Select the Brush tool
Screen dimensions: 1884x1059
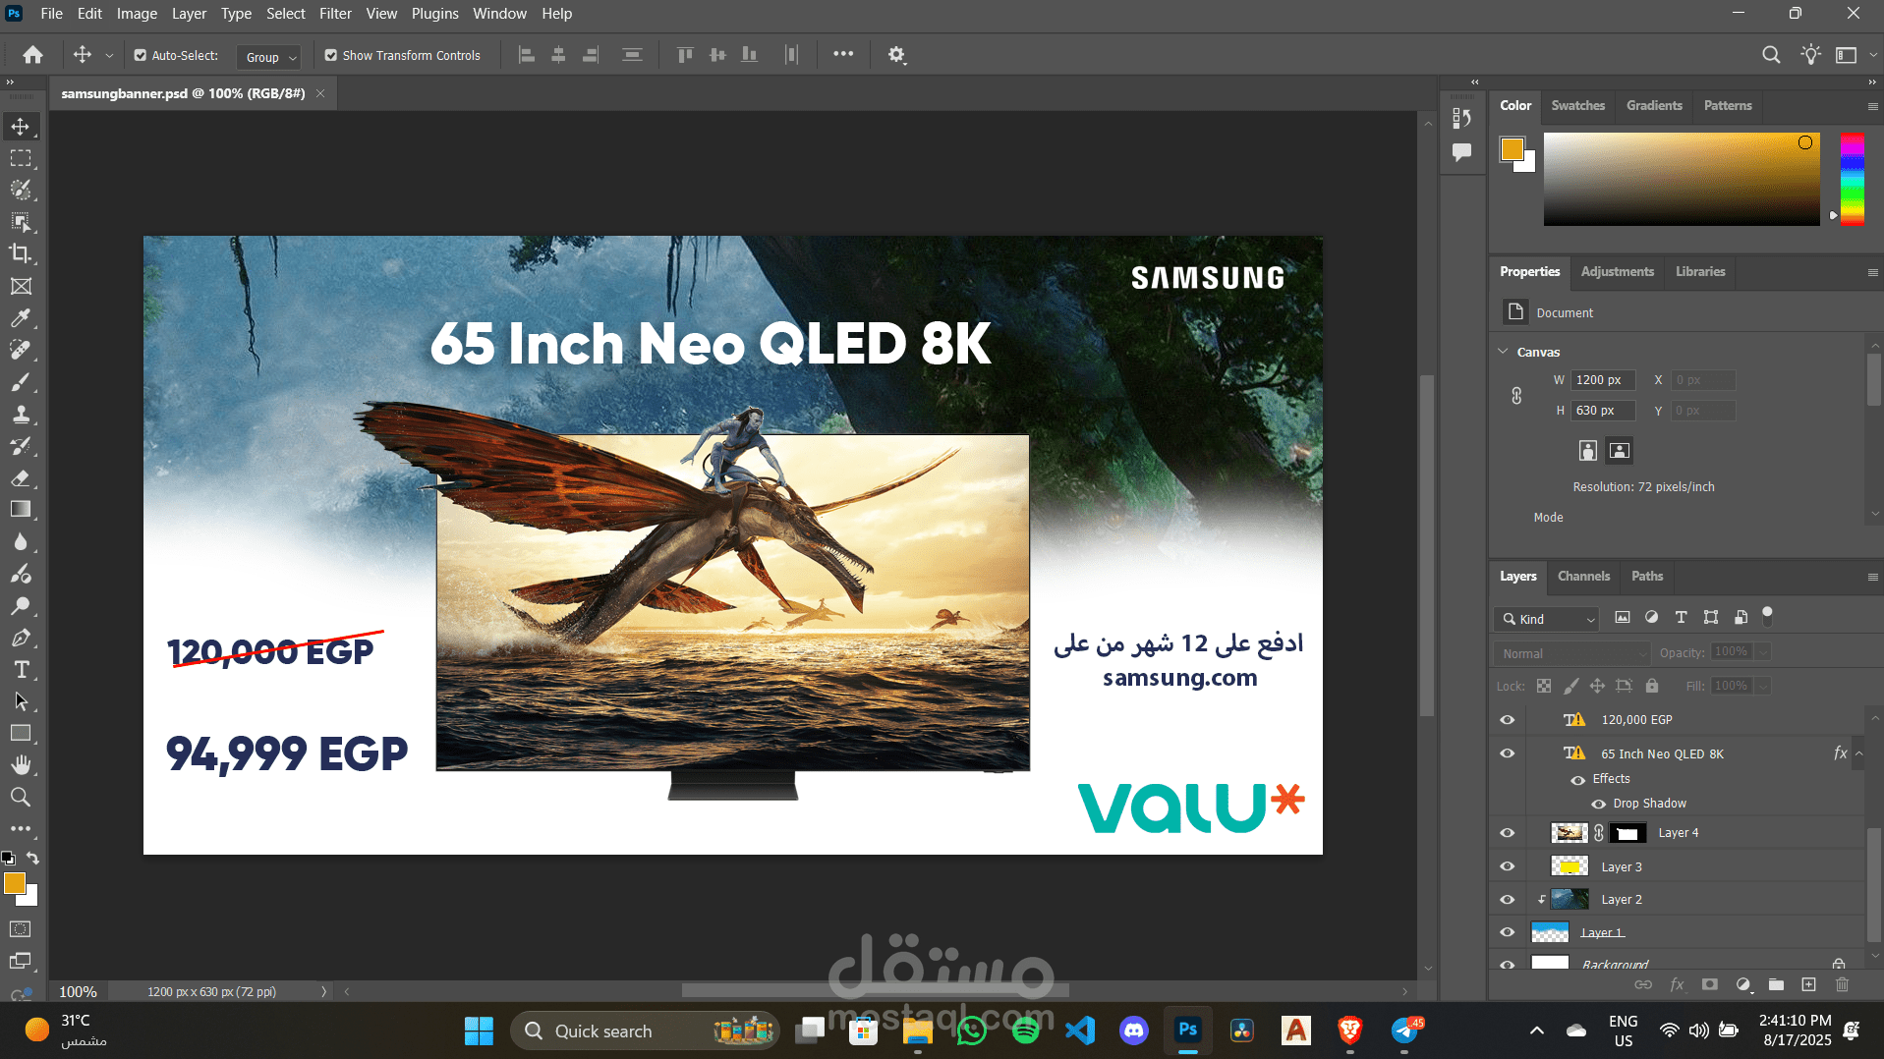point(21,382)
